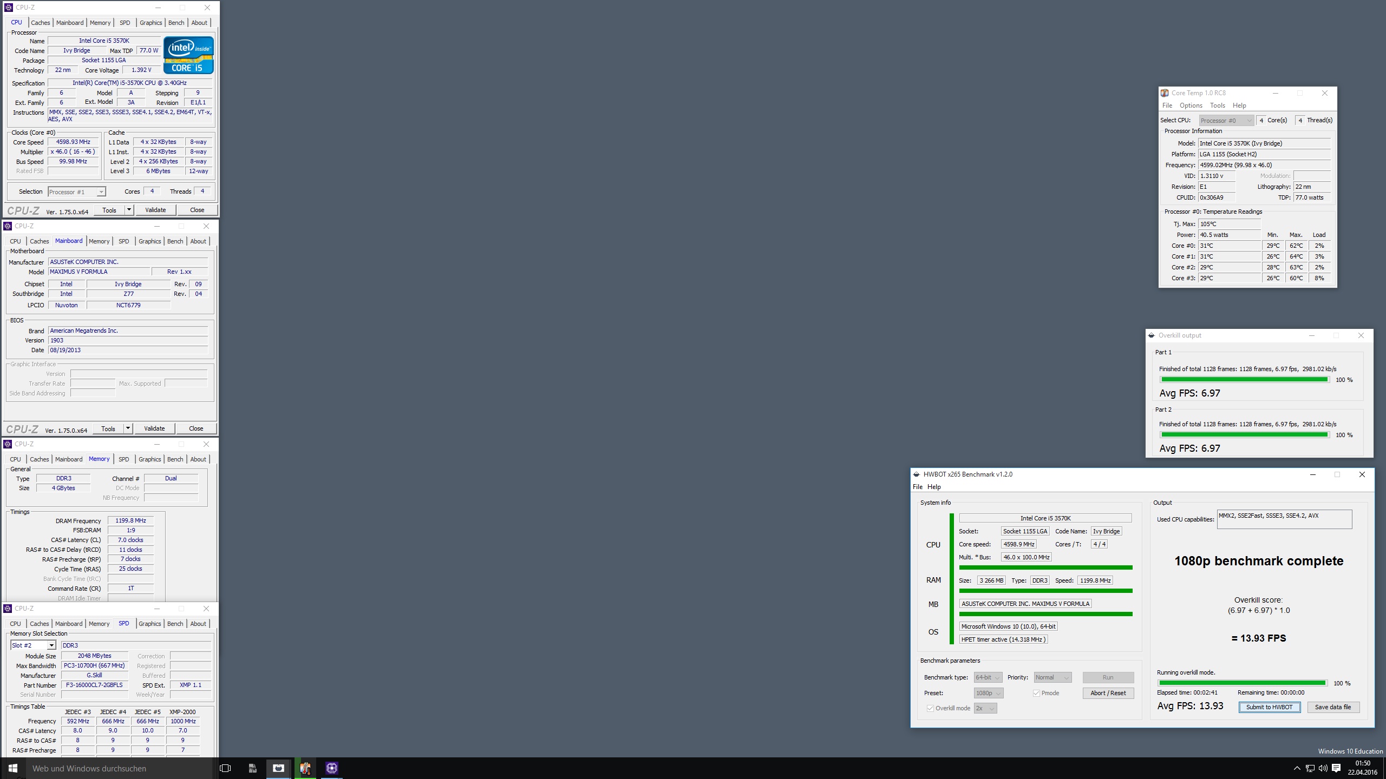Click the PNG file taskbar icon
Image resolution: width=1386 pixels, height=779 pixels.
(x=252, y=768)
